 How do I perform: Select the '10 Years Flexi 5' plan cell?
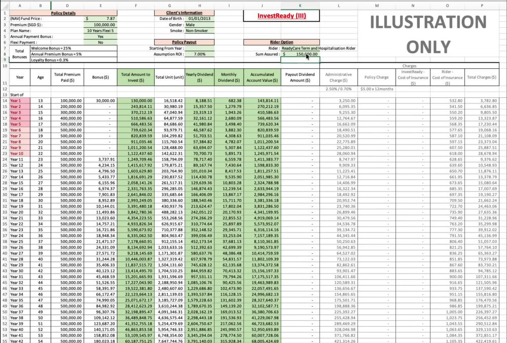tap(100, 31)
